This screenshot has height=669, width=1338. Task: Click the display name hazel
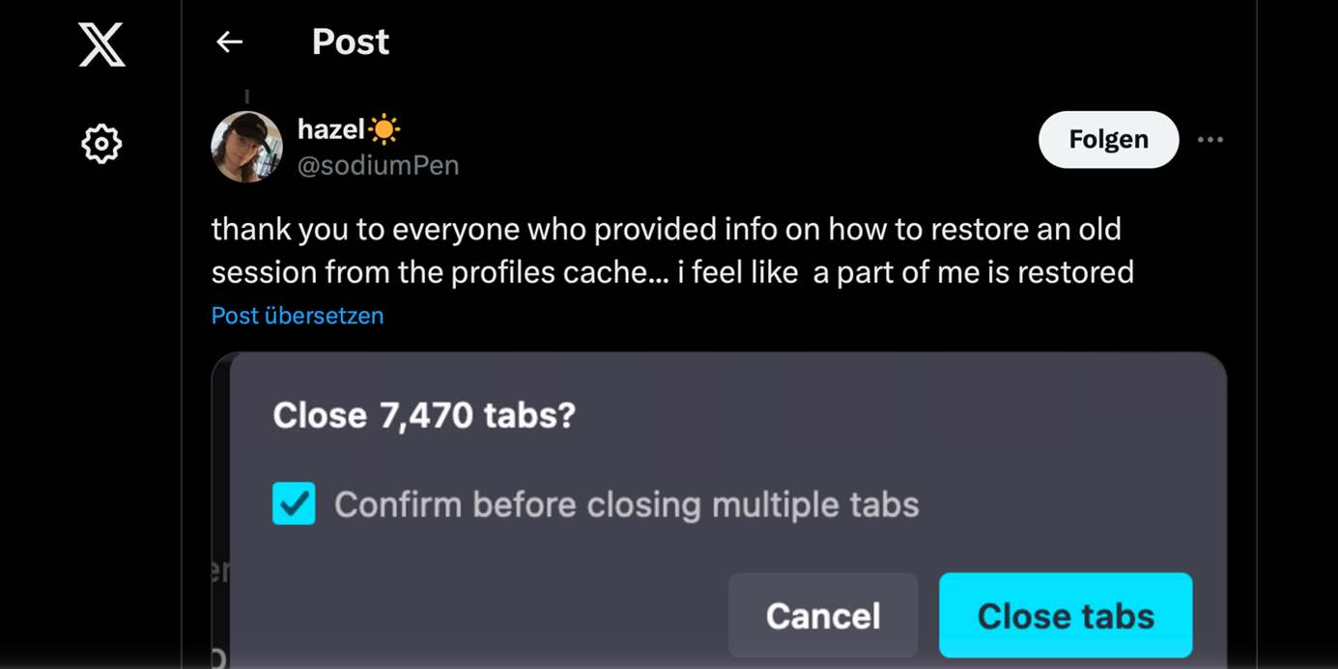click(x=330, y=128)
